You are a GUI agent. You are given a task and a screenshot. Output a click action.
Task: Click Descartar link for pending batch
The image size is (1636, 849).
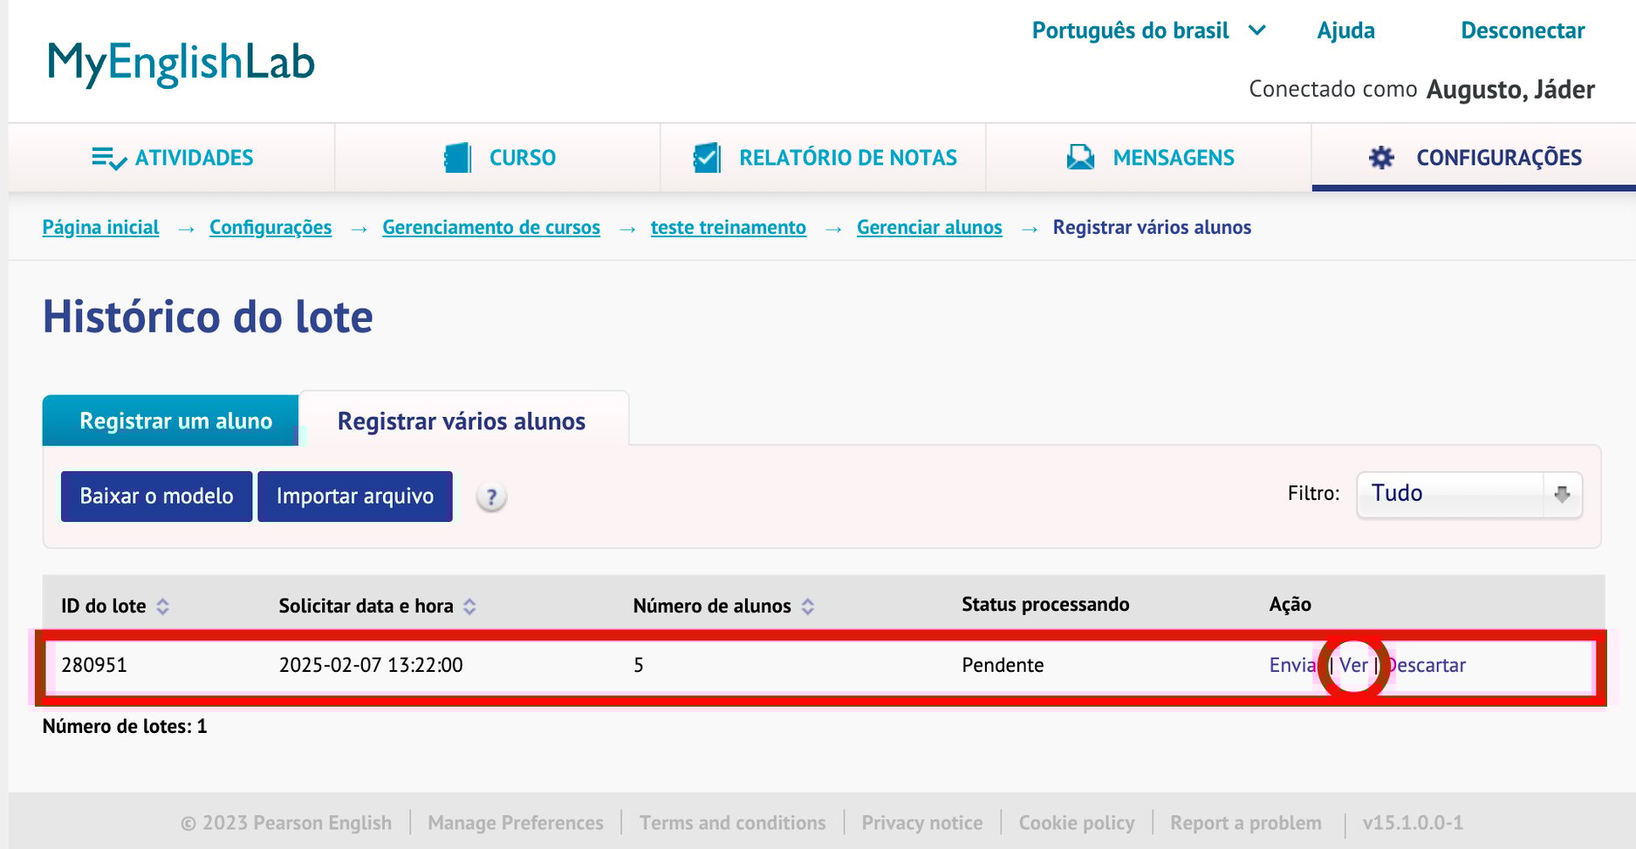coord(1427,666)
